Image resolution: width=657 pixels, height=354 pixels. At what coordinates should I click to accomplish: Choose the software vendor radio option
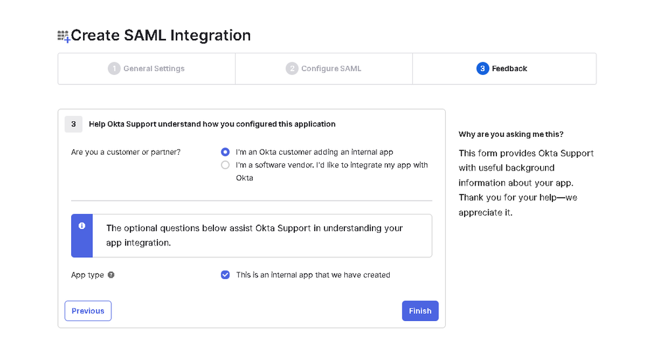pyautogui.click(x=226, y=165)
